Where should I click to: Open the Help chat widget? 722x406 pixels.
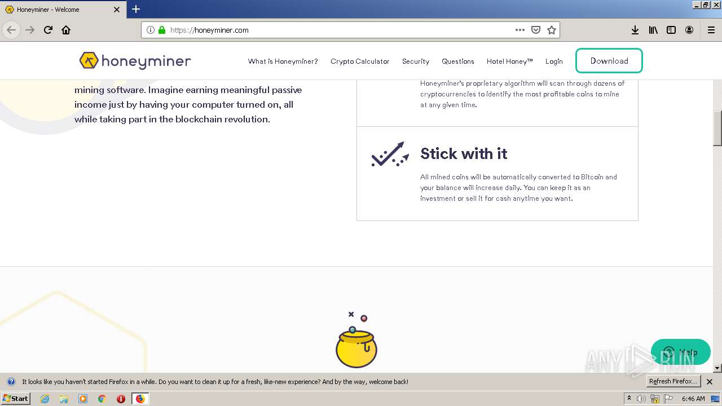pyautogui.click(x=680, y=352)
